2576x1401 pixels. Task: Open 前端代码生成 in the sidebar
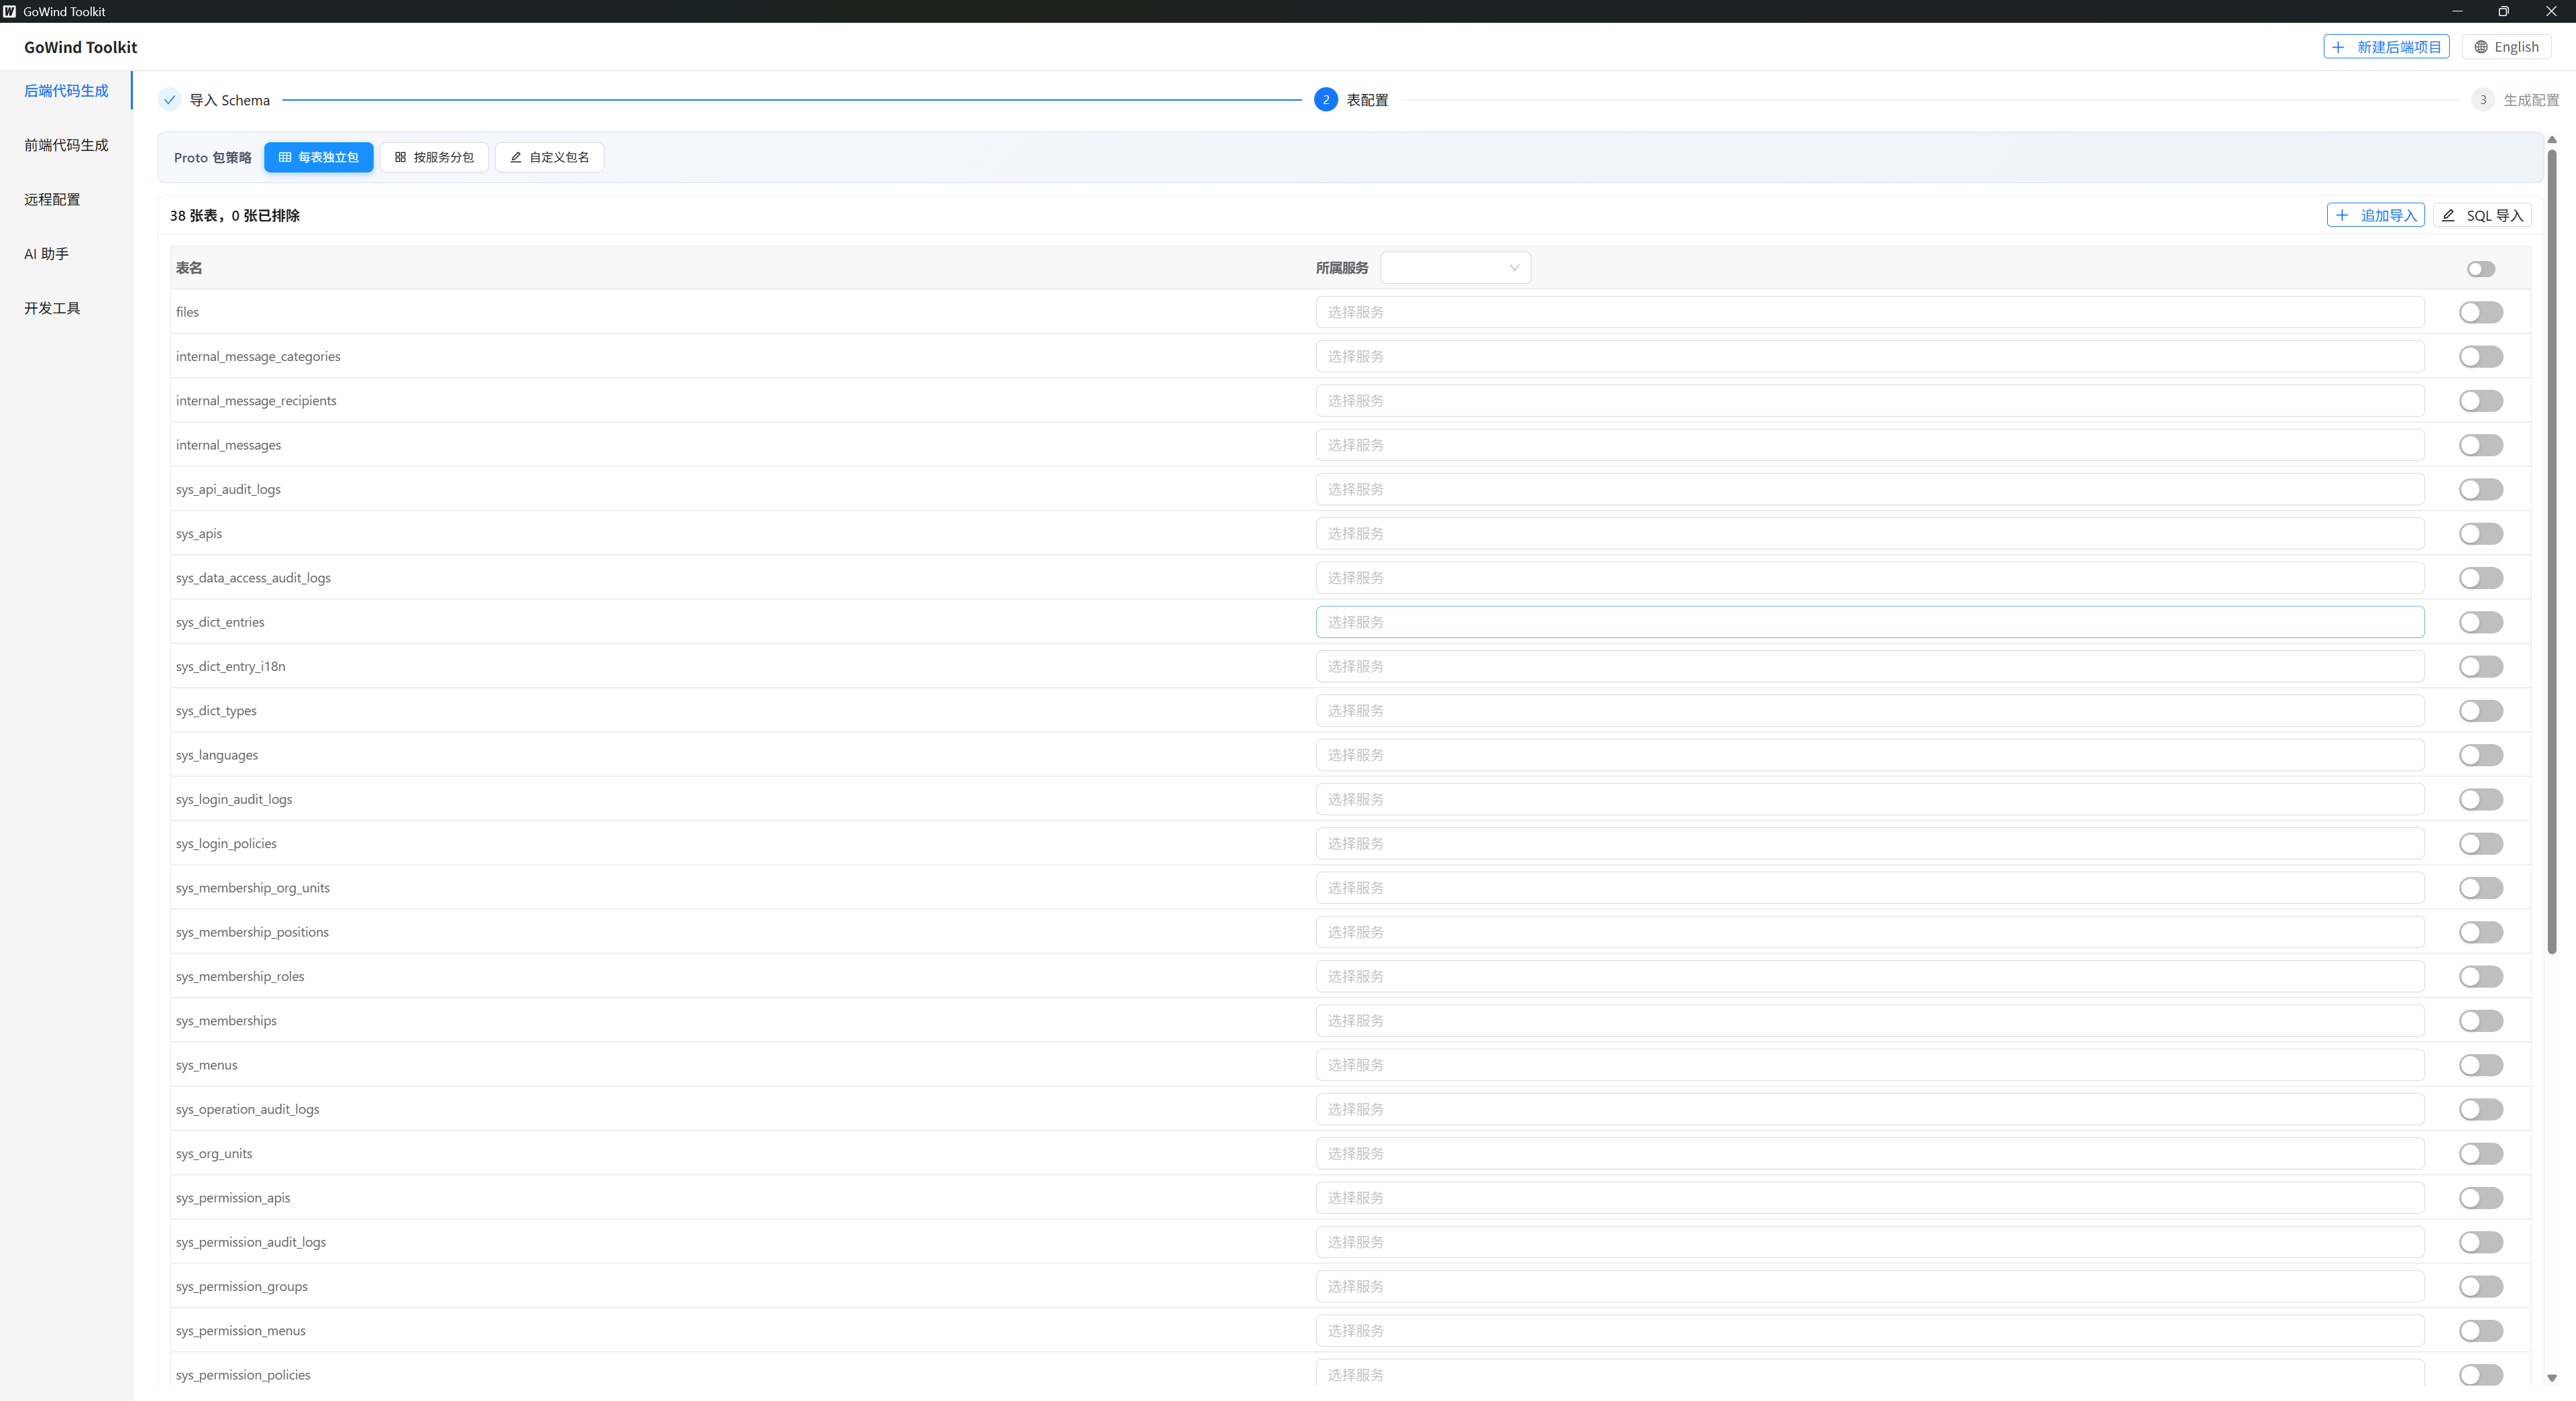[x=66, y=145]
